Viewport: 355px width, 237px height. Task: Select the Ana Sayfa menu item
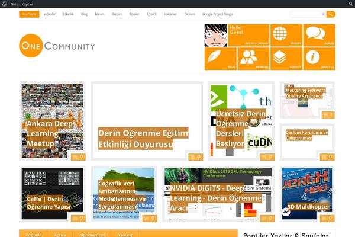[29, 14]
